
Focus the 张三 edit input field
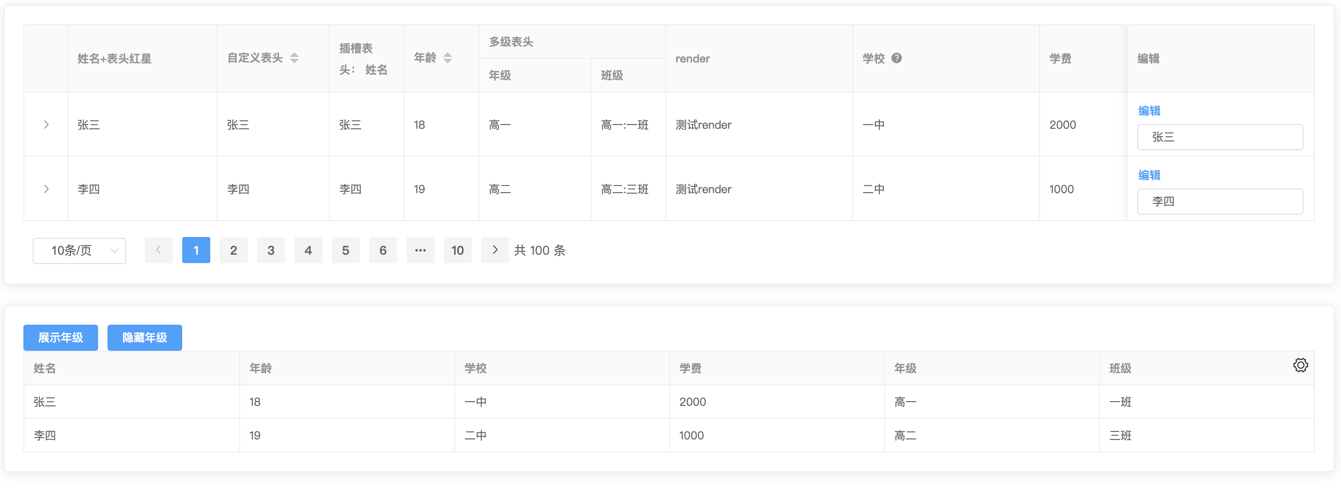pos(1220,137)
